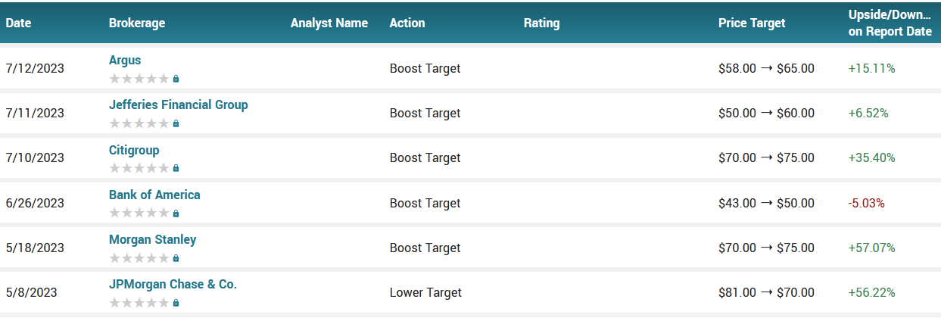Click the lock icon beside Argus rating stars
The width and height of the screenshot is (941, 321).
point(176,79)
